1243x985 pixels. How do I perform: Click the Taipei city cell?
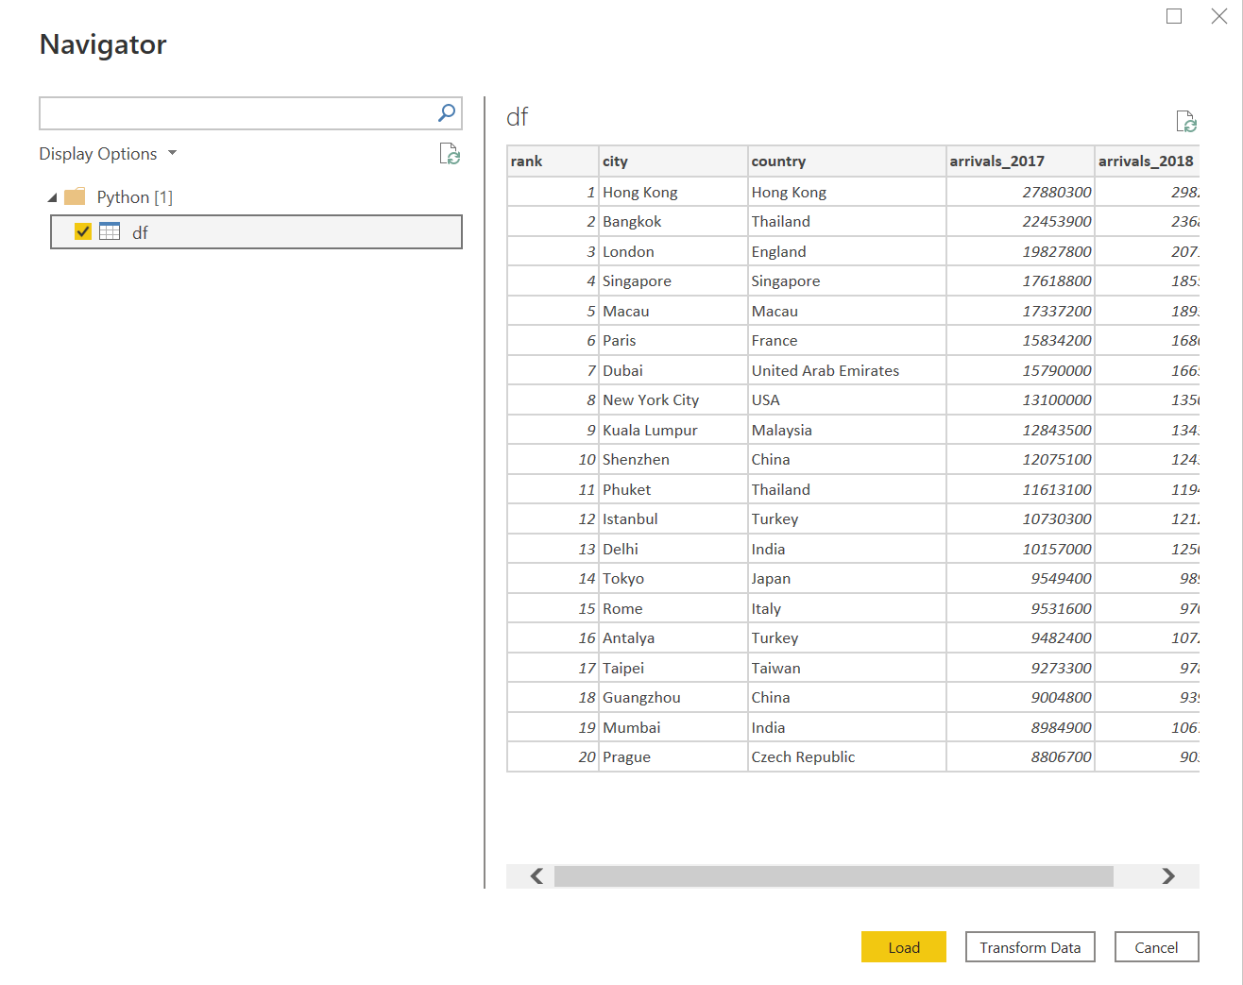[673, 668]
